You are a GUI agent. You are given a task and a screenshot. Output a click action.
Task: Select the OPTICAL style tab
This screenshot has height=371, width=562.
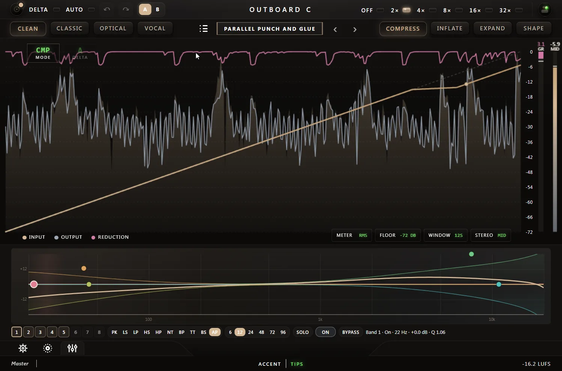coord(113,28)
